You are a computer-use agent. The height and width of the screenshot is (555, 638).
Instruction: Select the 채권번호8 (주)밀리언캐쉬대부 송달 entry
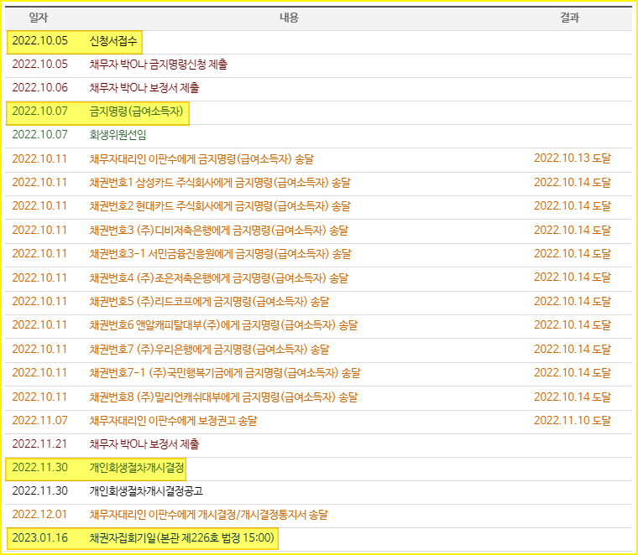point(223,397)
